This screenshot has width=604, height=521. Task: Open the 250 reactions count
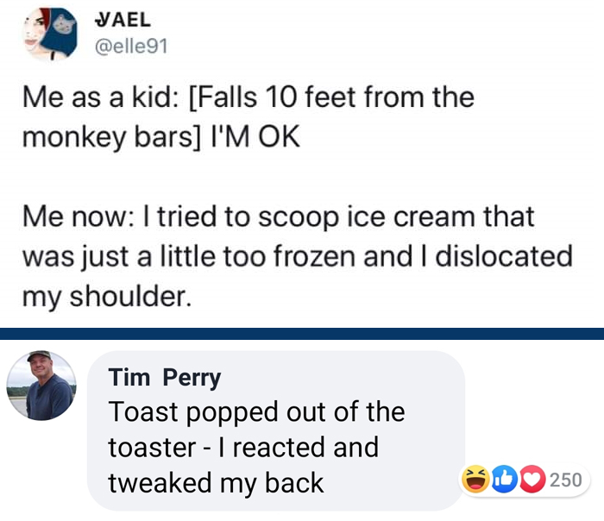coord(565,480)
